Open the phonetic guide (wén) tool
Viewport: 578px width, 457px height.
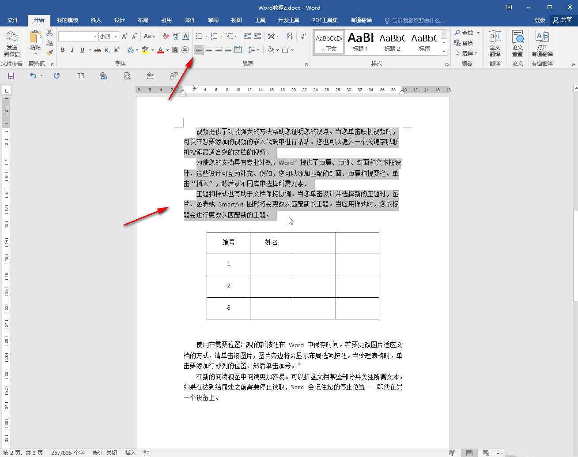coord(176,36)
